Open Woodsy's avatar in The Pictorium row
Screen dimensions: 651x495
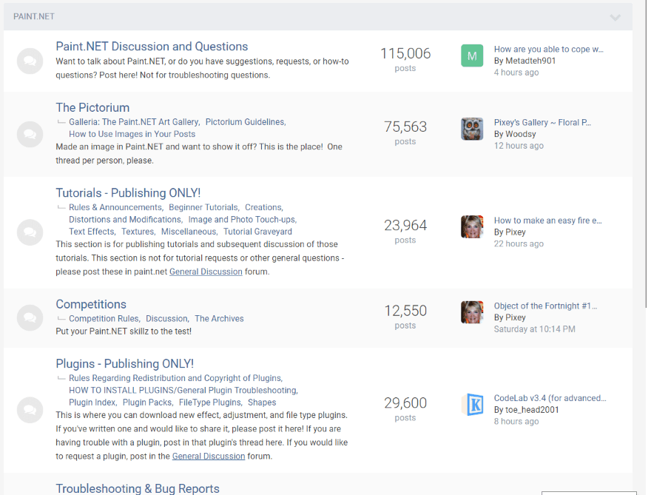pyautogui.click(x=472, y=129)
